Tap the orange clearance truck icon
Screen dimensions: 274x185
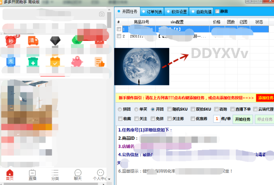[33, 40]
